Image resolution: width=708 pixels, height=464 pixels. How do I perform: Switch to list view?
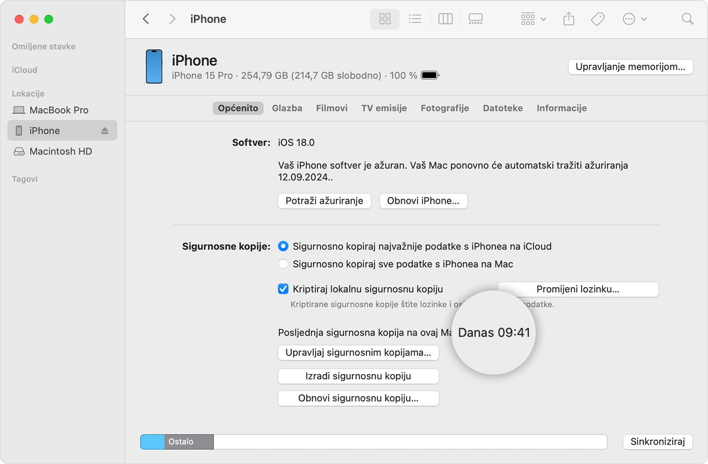coord(415,19)
